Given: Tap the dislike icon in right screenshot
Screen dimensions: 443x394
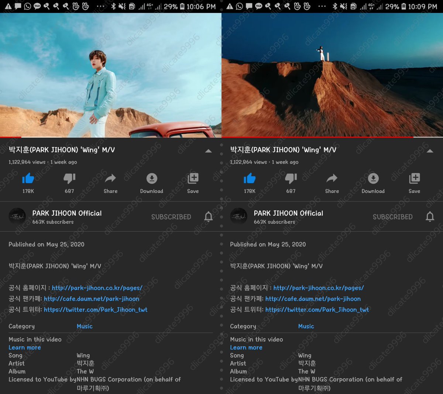Looking at the screenshot, I should (291, 179).
